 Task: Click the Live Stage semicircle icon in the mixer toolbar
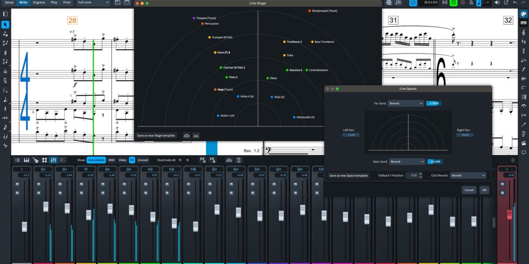tap(229, 160)
